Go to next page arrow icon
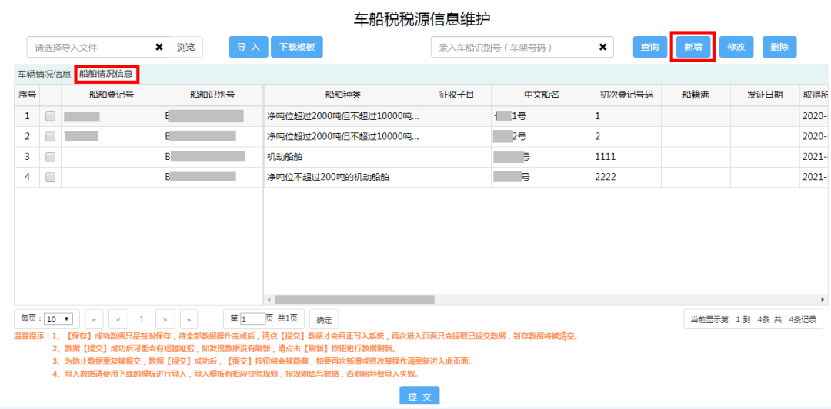 click(165, 319)
